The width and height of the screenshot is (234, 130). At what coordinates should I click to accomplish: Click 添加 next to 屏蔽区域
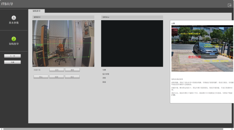(x=57, y=70)
